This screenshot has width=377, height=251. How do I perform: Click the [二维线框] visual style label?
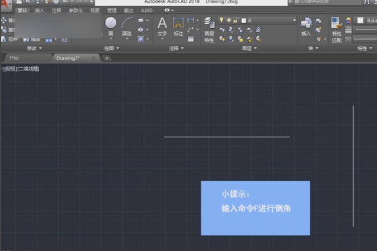click(28, 69)
